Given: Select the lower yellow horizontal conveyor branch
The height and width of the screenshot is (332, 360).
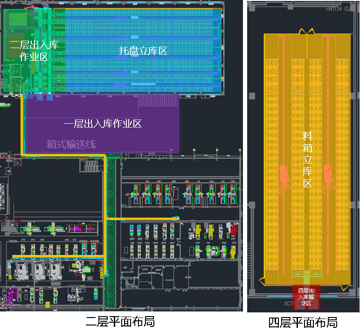Looking at the screenshot, I should [57, 256].
